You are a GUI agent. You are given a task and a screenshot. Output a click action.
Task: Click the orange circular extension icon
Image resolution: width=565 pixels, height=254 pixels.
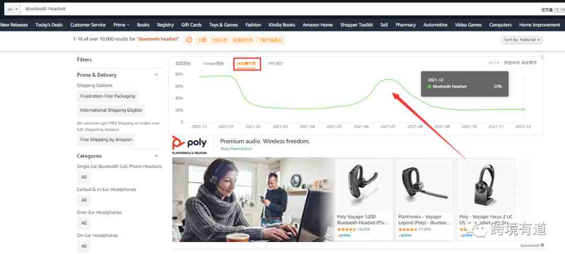click(x=189, y=40)
